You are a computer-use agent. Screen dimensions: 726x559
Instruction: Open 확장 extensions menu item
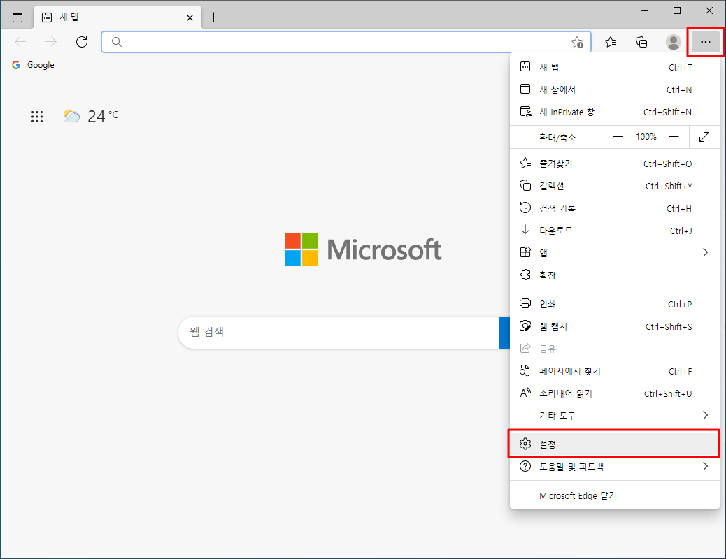point(614,275)
